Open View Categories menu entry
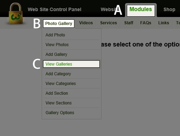180x136 pixels. click(x=72, y=84)
